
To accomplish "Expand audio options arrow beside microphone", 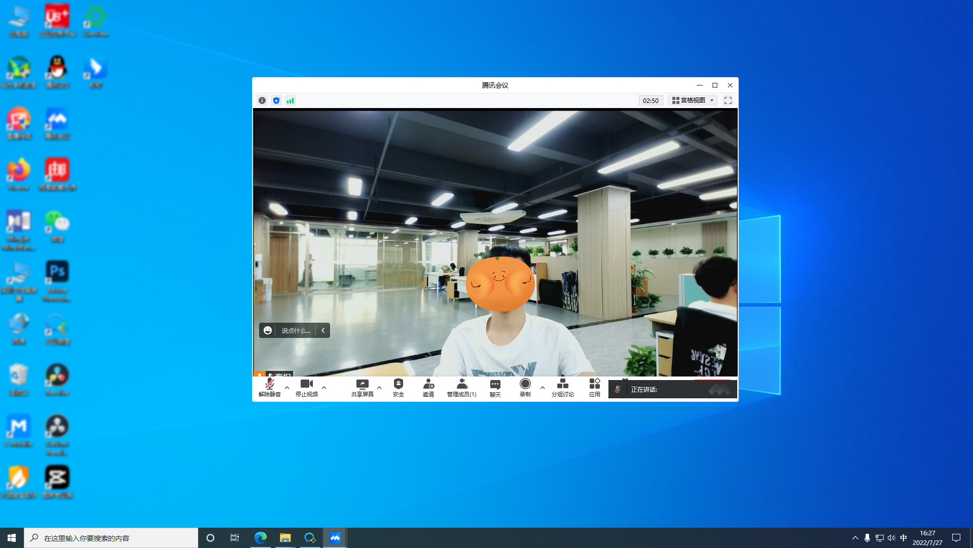I will (x=287, y=388).
